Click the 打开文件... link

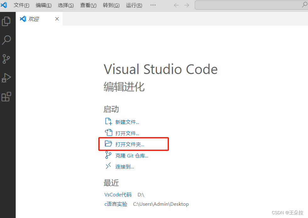127,133
